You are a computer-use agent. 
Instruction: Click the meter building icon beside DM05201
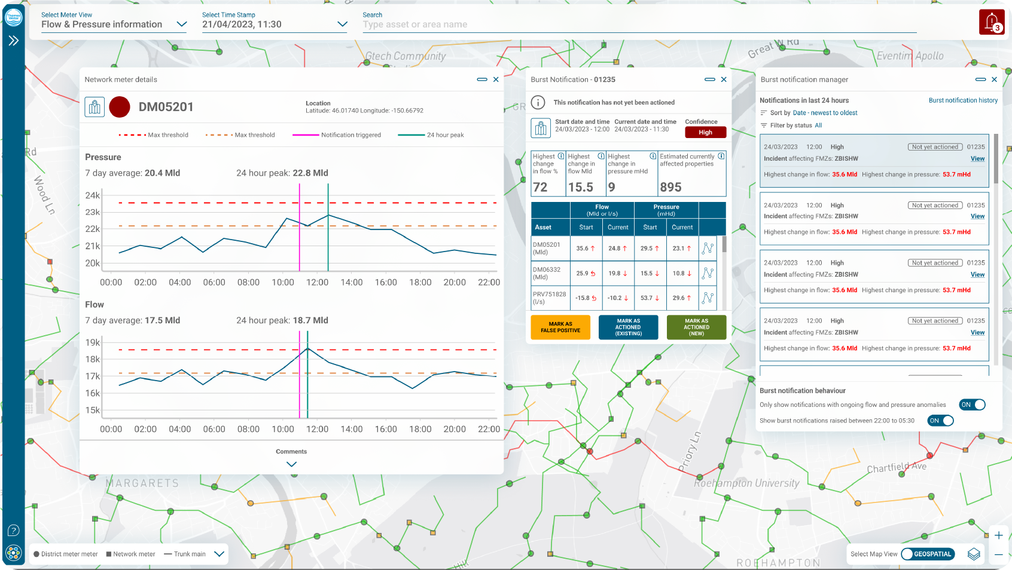tap(95, 107)
